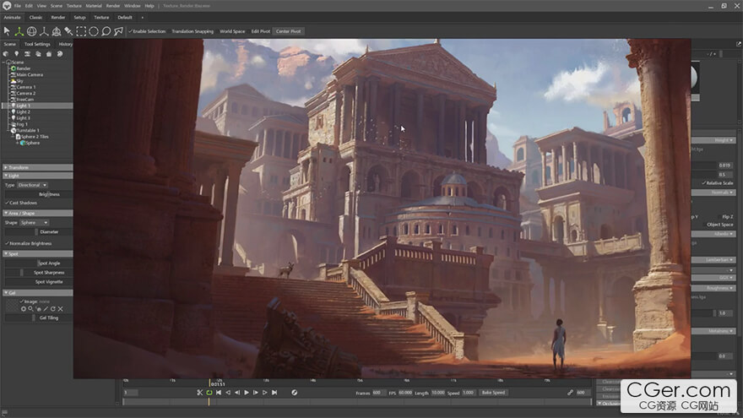Choose the Rotate globe tool
This screenshot has height=418, width=743.
pos(31,31)
